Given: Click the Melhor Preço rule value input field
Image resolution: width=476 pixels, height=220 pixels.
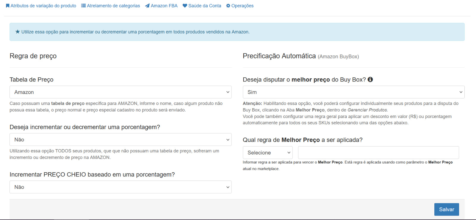Looking at the screenshot, I should click(378, 153).
